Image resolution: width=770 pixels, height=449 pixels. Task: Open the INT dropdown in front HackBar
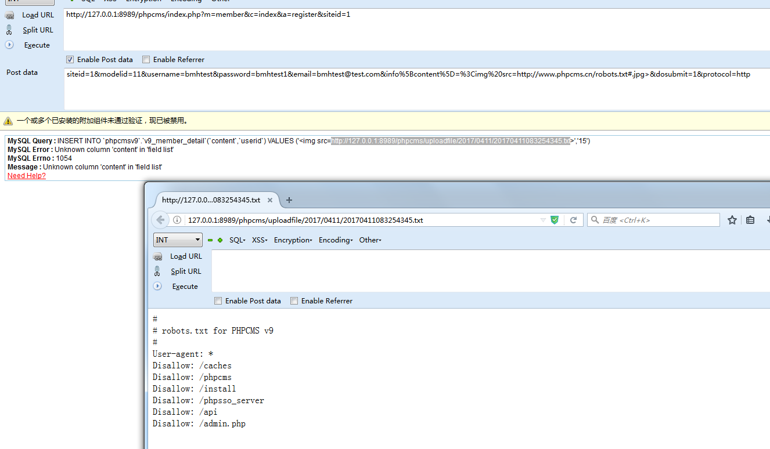pyautogui.click(x=178, y=240)
